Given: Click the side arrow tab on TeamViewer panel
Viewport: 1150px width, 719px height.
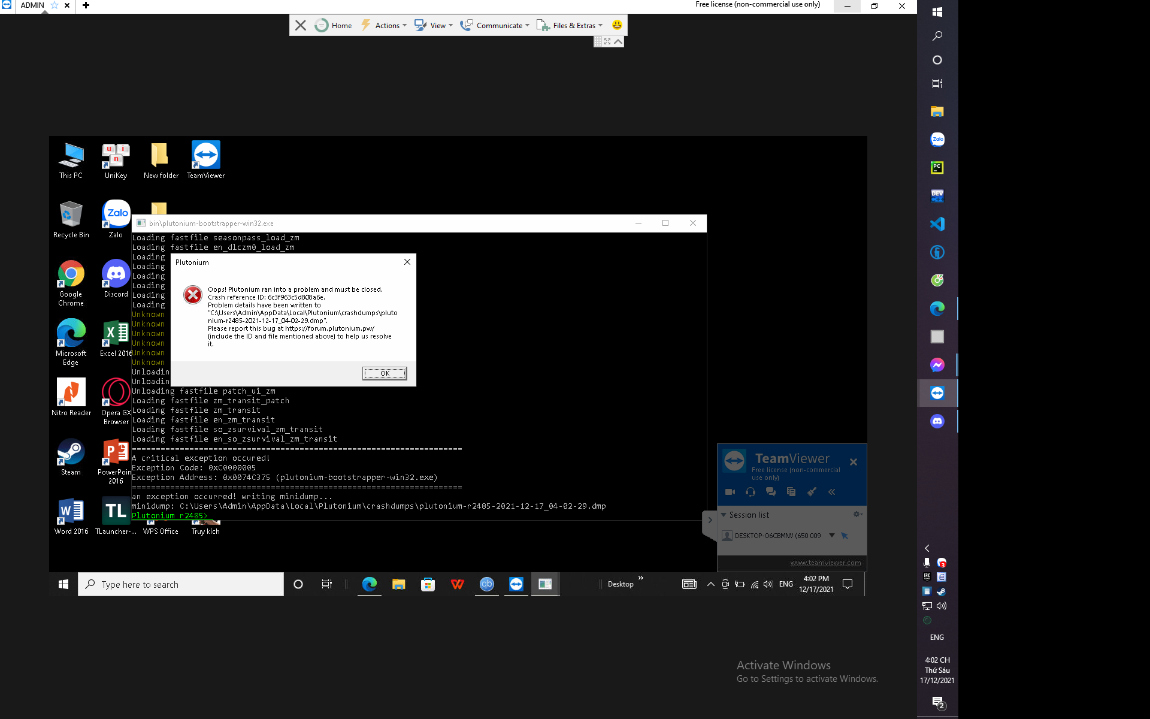Looking at the screenshot, I should pyautogui.click(x=710, y=520).
